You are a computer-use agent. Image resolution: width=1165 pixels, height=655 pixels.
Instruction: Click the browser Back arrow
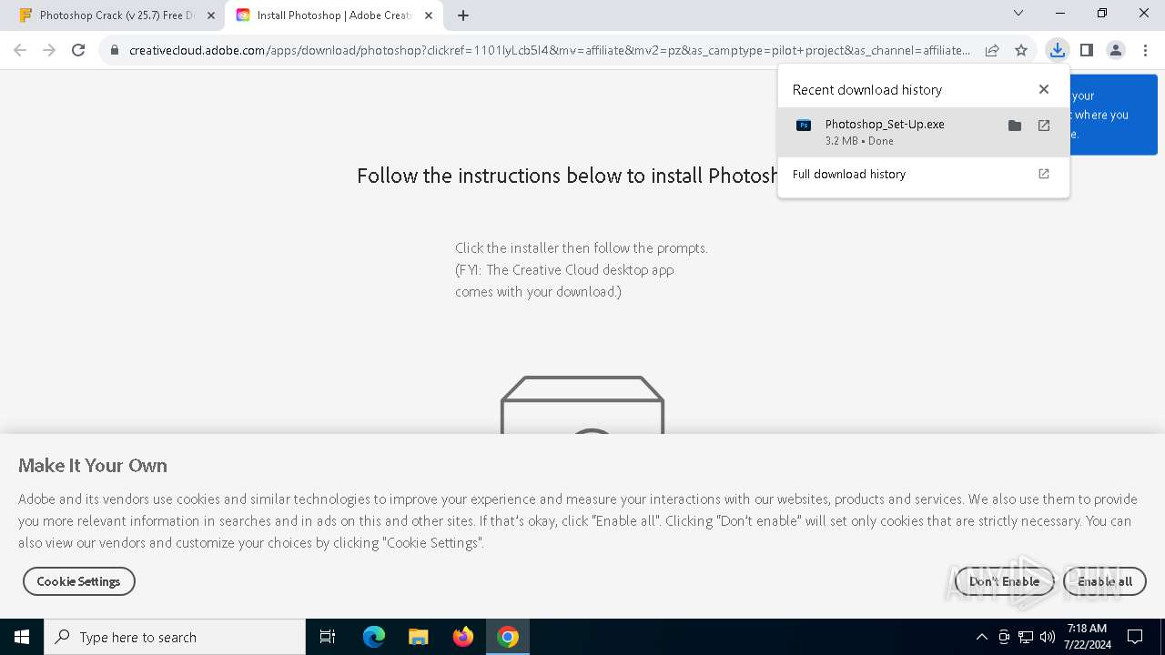(x=20, y=51)
